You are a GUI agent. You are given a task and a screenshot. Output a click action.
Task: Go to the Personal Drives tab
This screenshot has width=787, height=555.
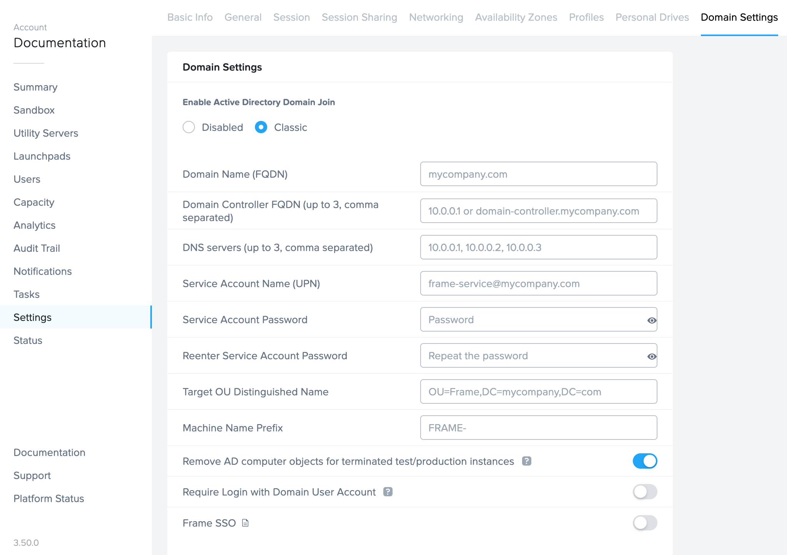click(x=652, y=17)
